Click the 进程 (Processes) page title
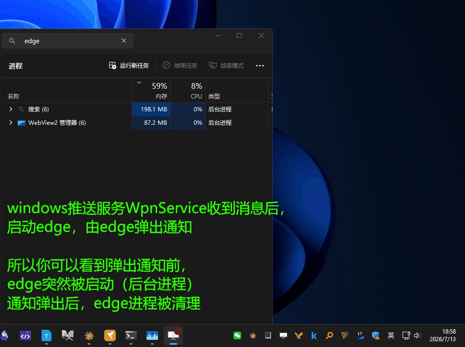The image size is (465, 347). click(x=15, y=66)
